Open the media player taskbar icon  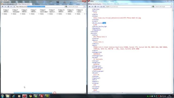coord(19,96)
